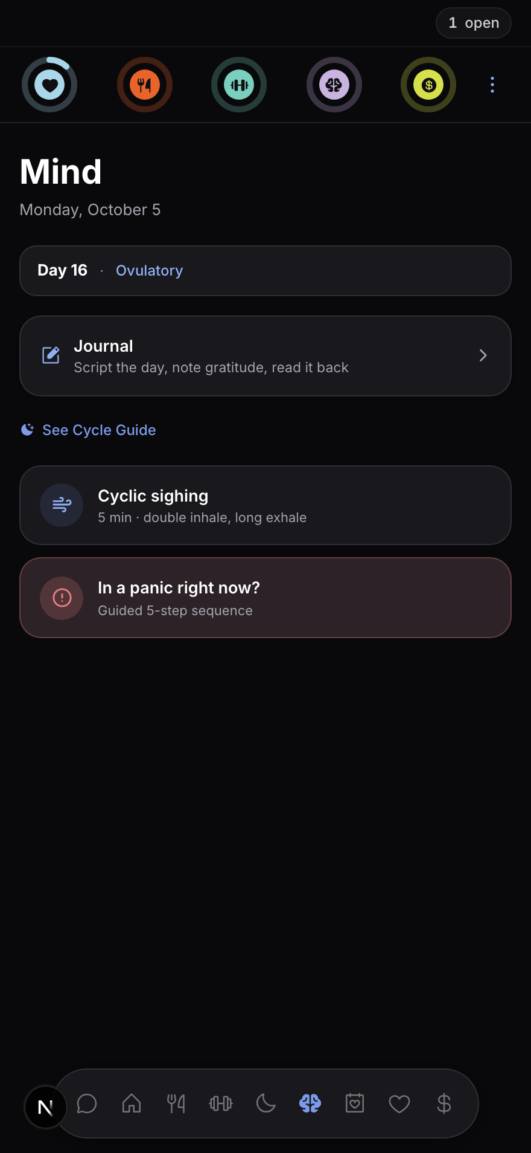Open the three-dot more options menu

(x=492, y=85)
